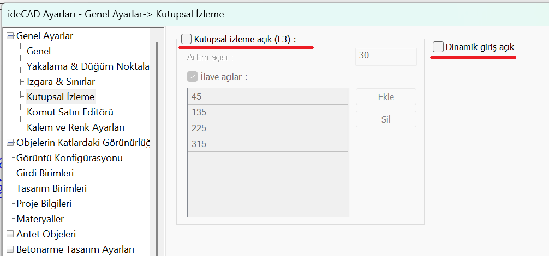The image size is (549, 256).
Task: Select Kutupsal İzleme in the tree
Action: pos(61,97)
